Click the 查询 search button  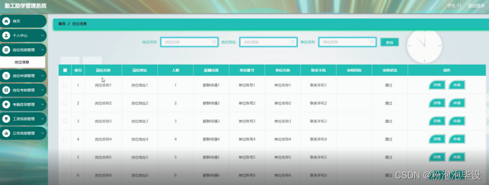tap(390, 42)
